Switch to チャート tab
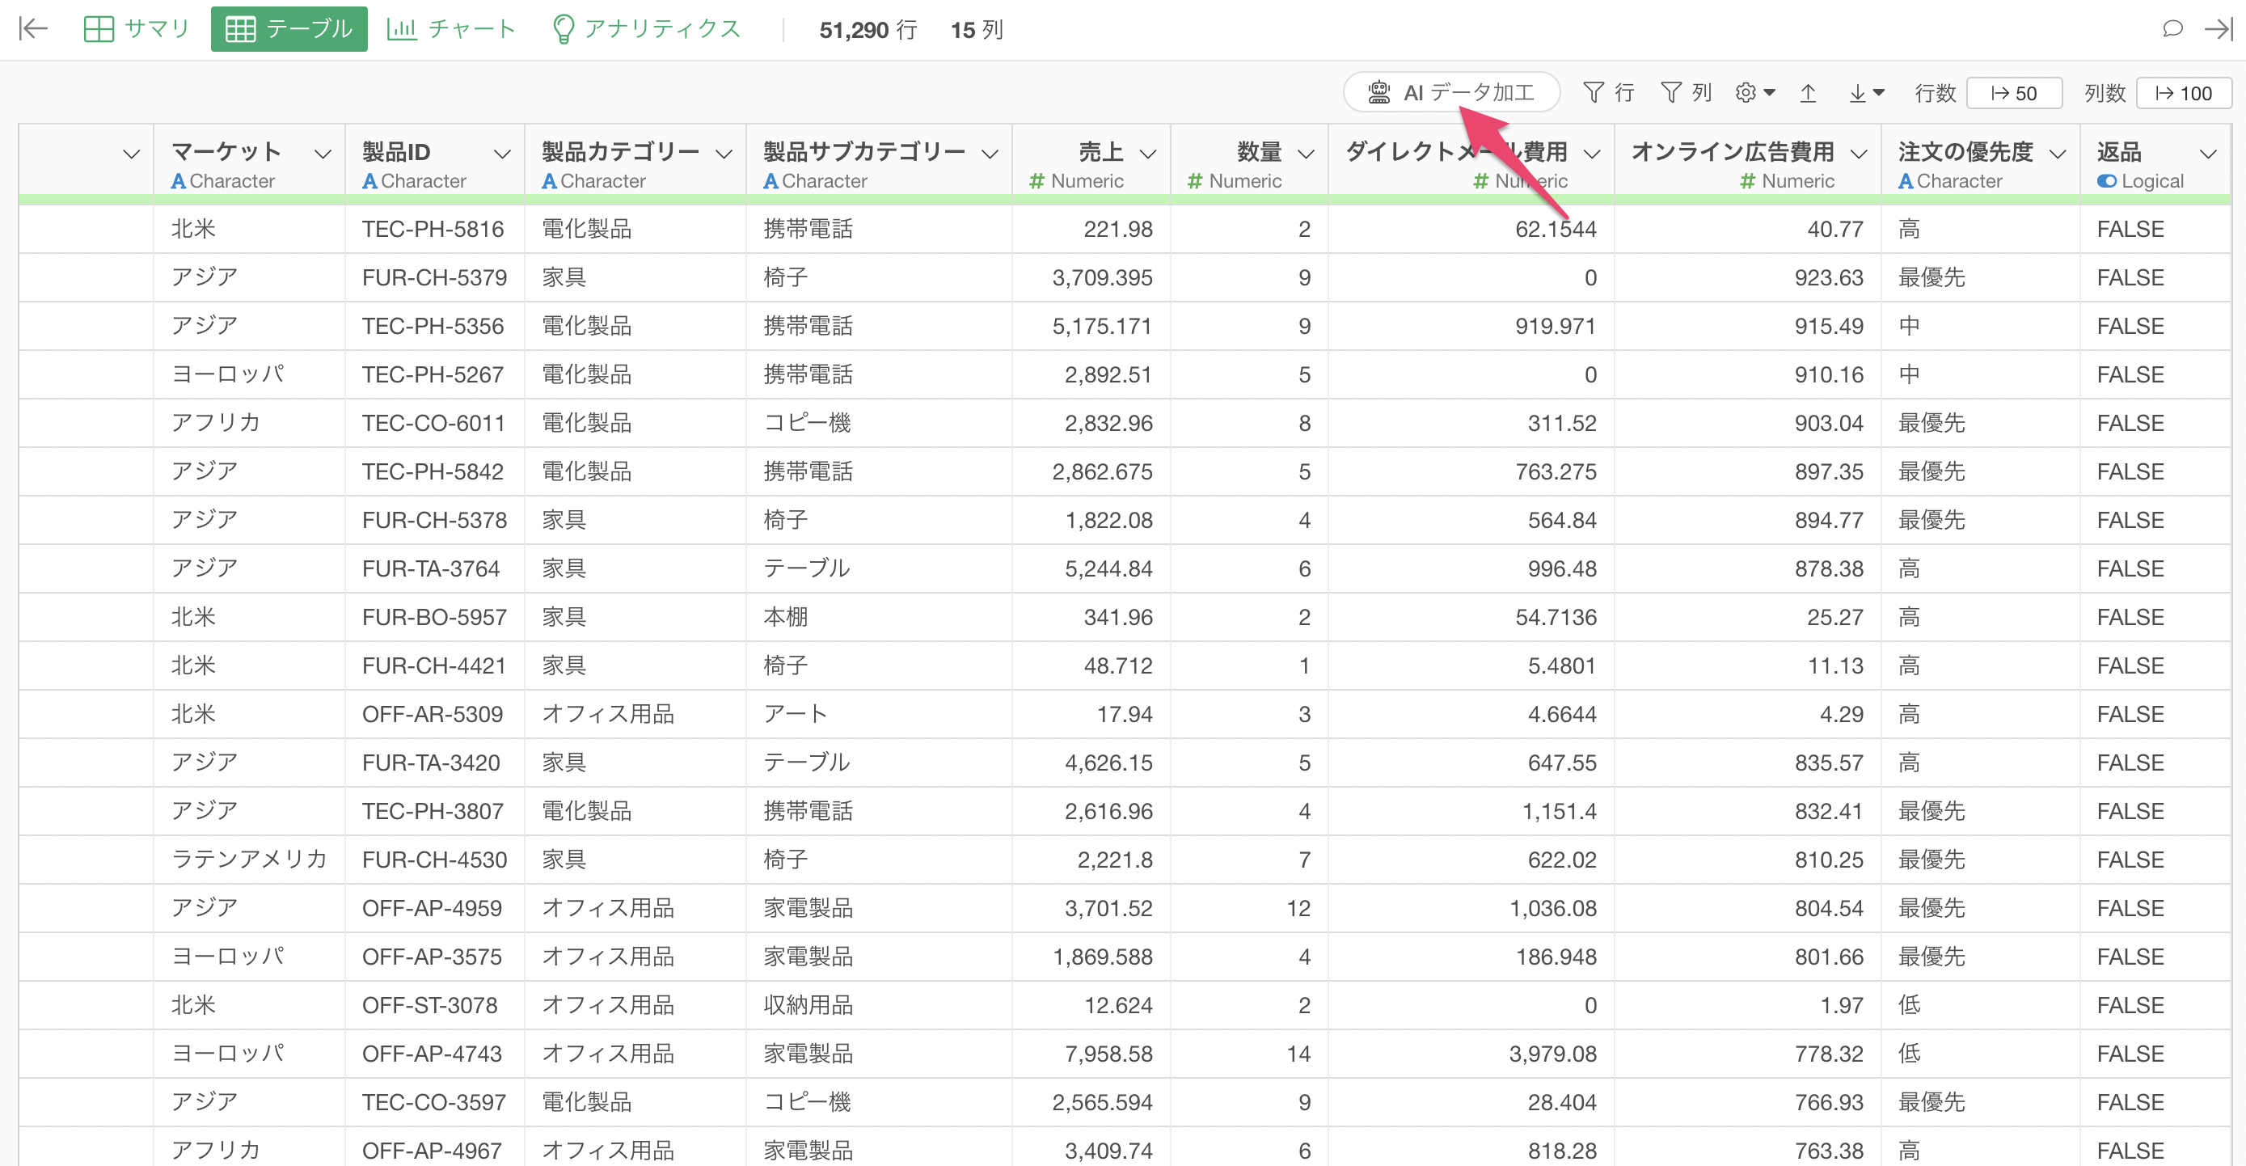Viewport: 2246px width, 1166px height. coord(451,29)
